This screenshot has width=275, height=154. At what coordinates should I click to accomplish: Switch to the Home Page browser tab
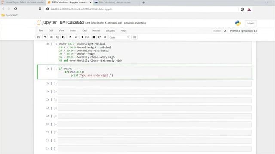[x=23, y=3]
